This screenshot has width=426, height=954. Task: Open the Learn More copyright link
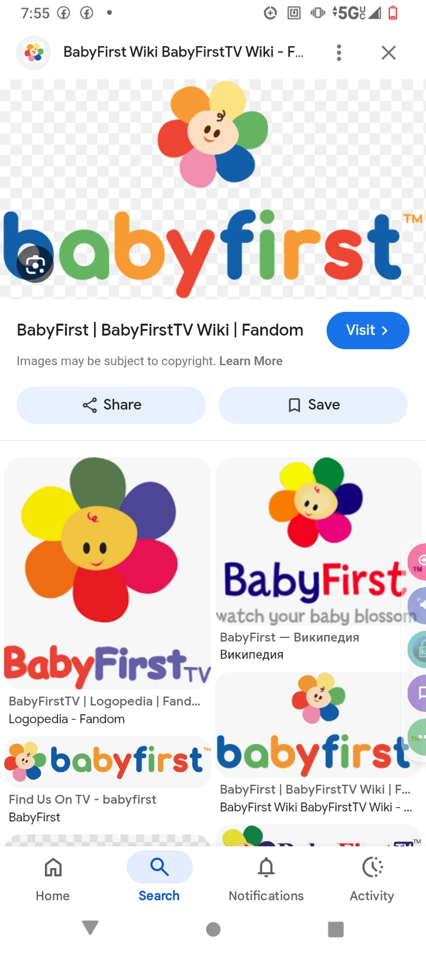pyautogui.click(x=251, y=361)
